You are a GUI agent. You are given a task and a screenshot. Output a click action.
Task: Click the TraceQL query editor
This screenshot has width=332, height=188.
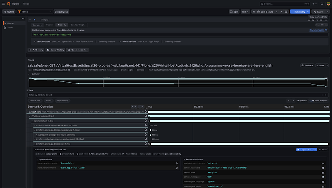(x=179, y=35)
